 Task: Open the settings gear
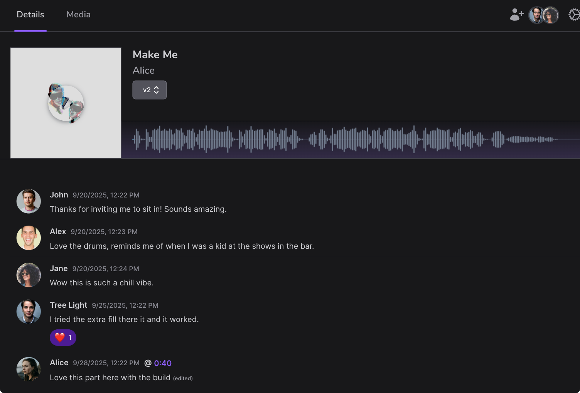(574, 15)
